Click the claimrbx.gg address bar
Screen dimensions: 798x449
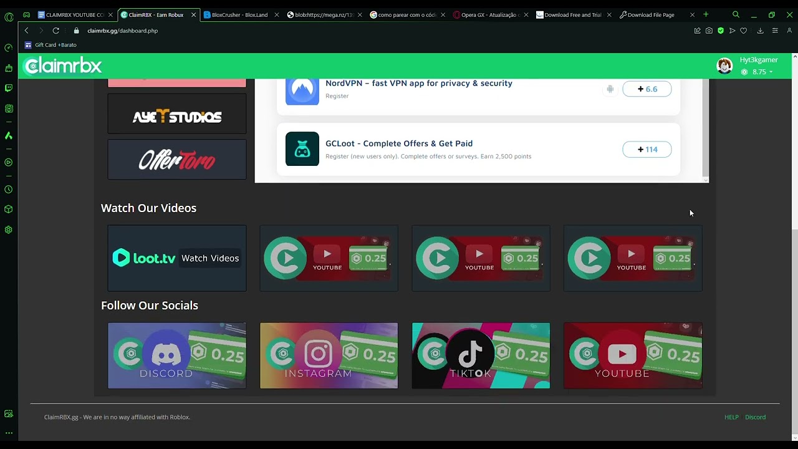pyautogui.click(x=374, y=31)
